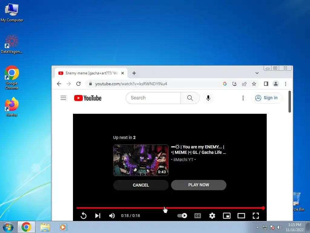Click Chrome in the taskbar
Screen dimensions: 310x233
point(26,227)
